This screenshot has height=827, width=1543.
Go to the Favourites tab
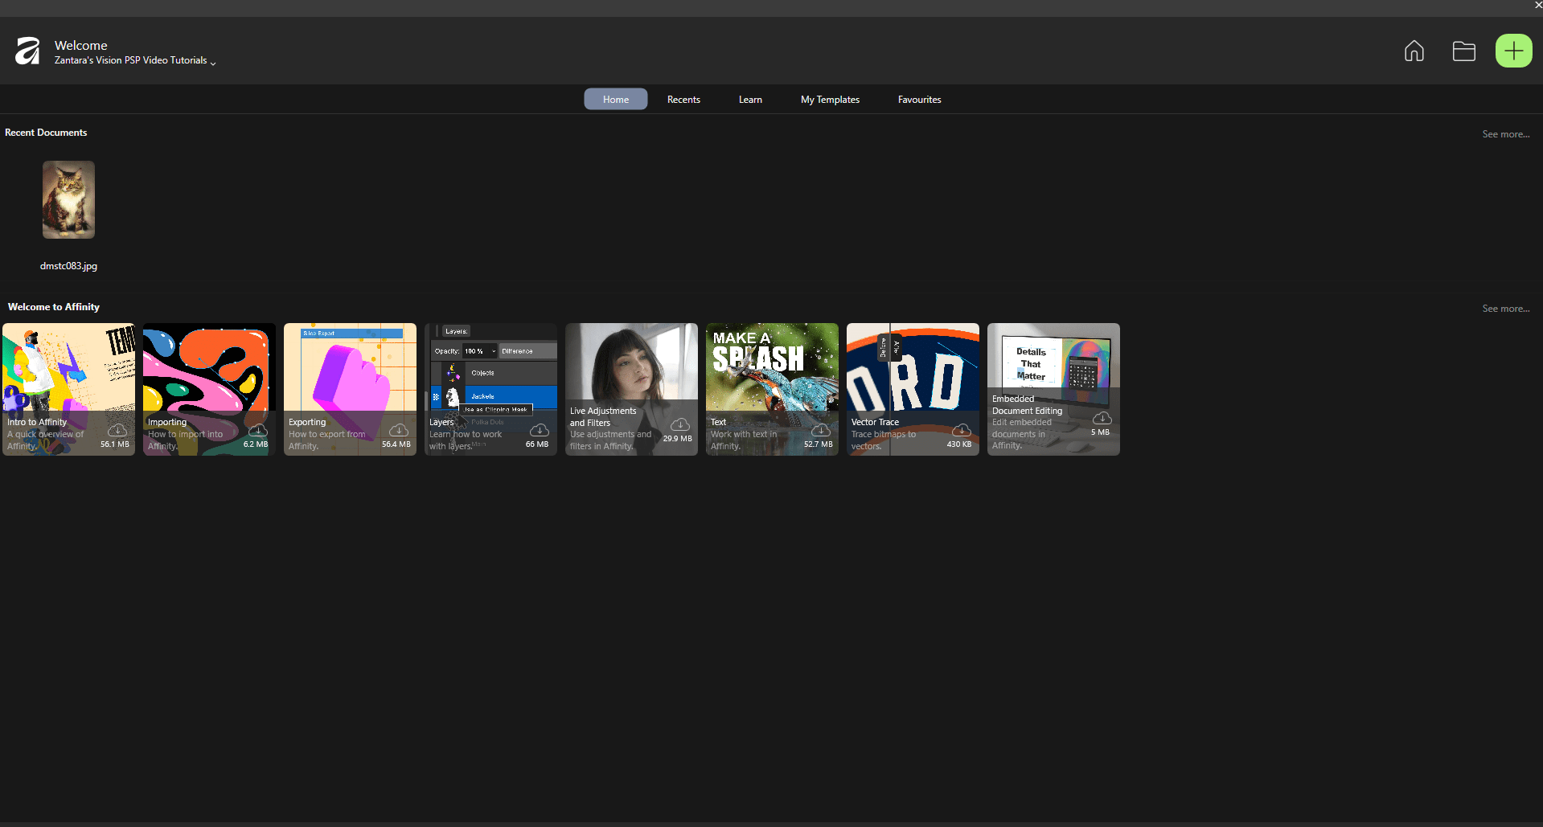pos(919,100)
